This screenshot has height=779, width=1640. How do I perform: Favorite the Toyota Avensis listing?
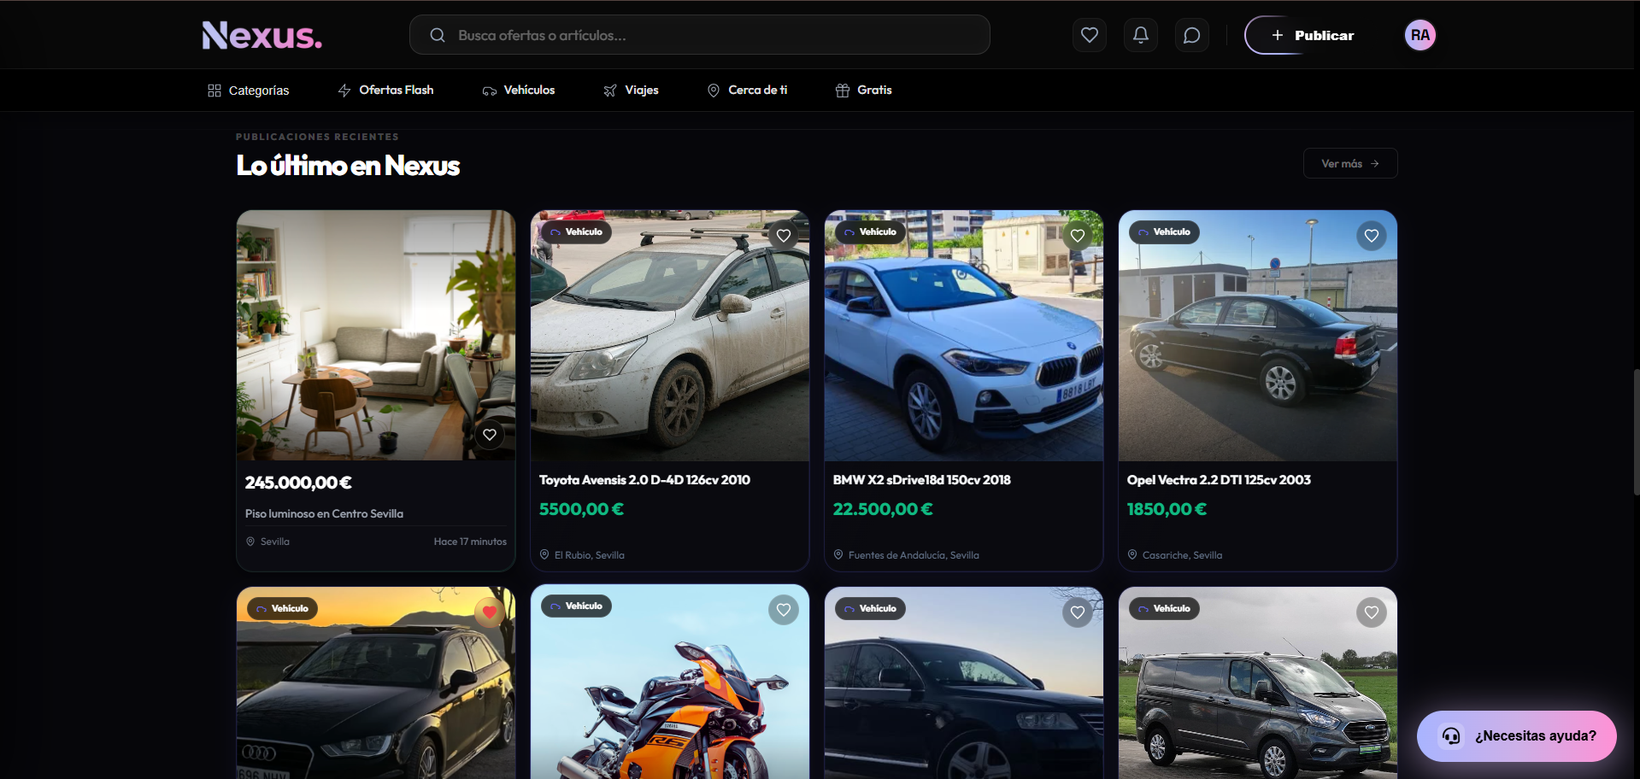pyautogui.click(x=784, y=236)
